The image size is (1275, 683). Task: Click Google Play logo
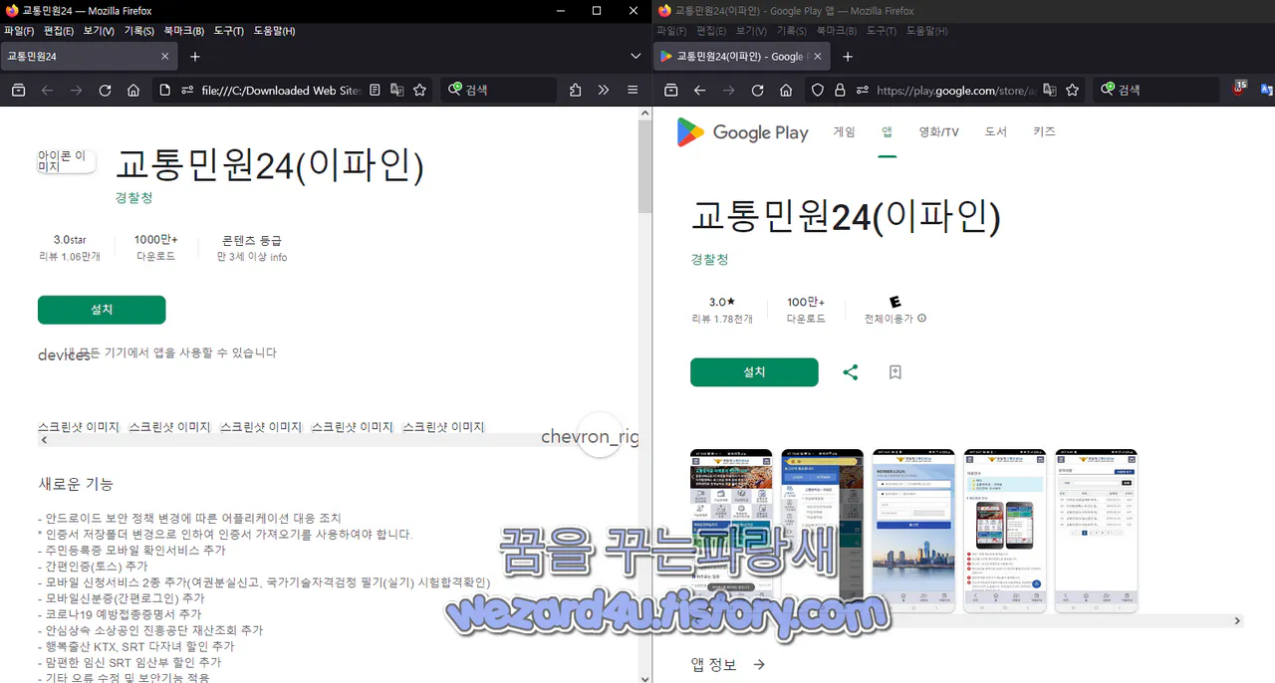click(x=742, y=132)
